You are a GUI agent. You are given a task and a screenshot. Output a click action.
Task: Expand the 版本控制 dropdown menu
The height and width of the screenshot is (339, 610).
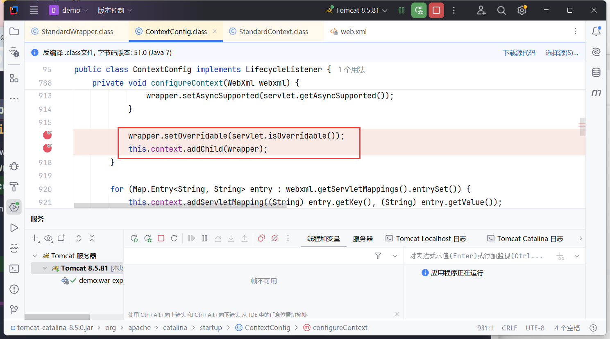pyautogui.click(x=115, y=10)
